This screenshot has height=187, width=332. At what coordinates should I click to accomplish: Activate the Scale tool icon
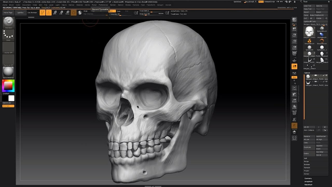pyautogui.click(x=61, y=12)
